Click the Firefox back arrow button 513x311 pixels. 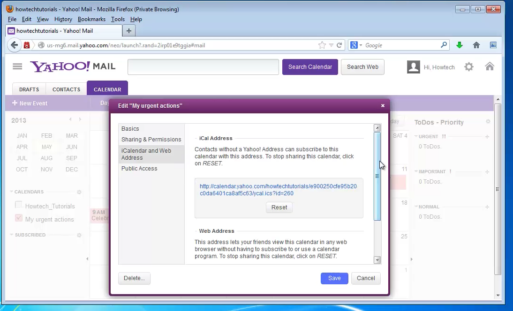14,45
